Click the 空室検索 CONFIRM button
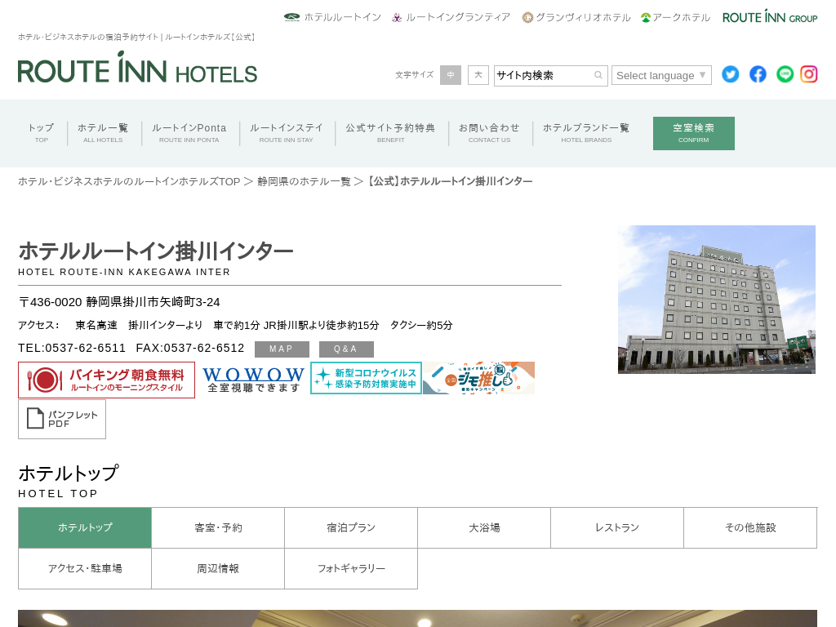 pos(694,133)
